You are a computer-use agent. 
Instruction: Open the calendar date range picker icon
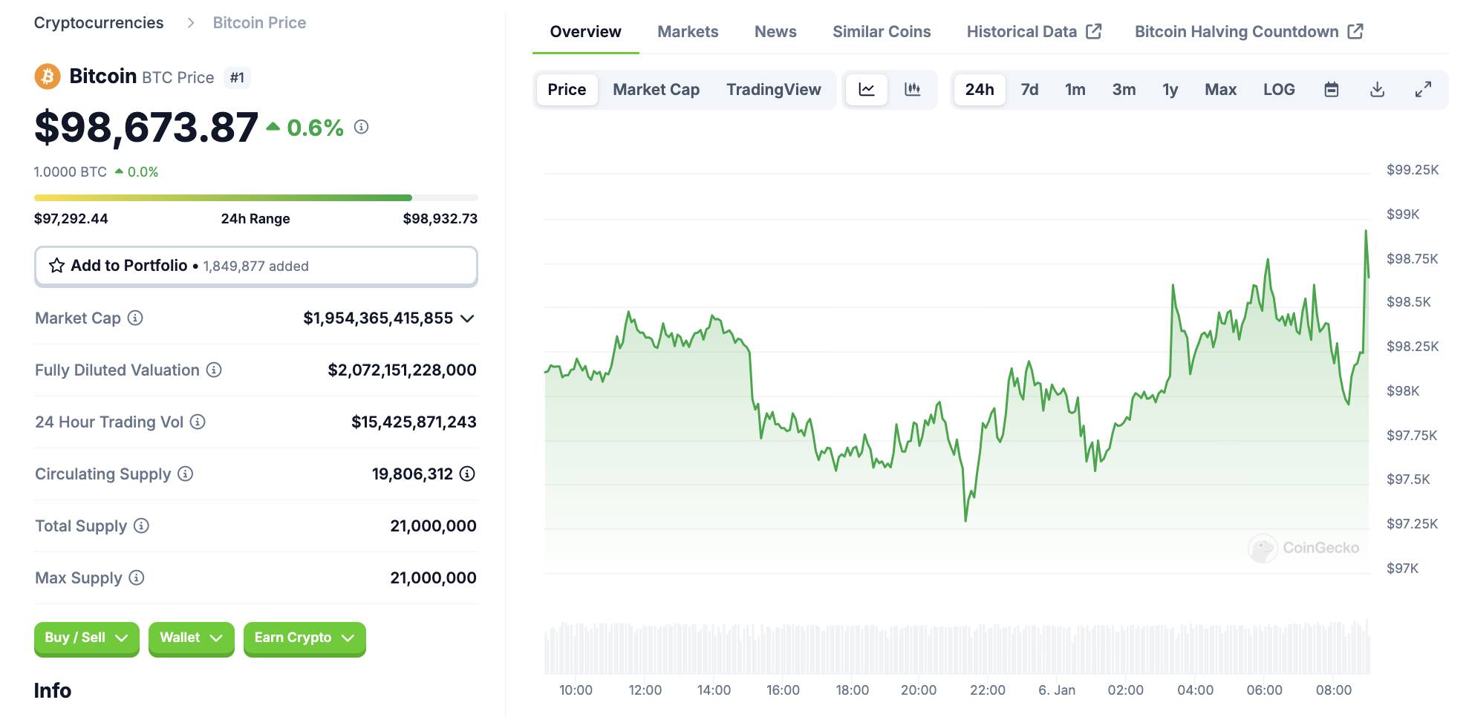coord(1332,90)
